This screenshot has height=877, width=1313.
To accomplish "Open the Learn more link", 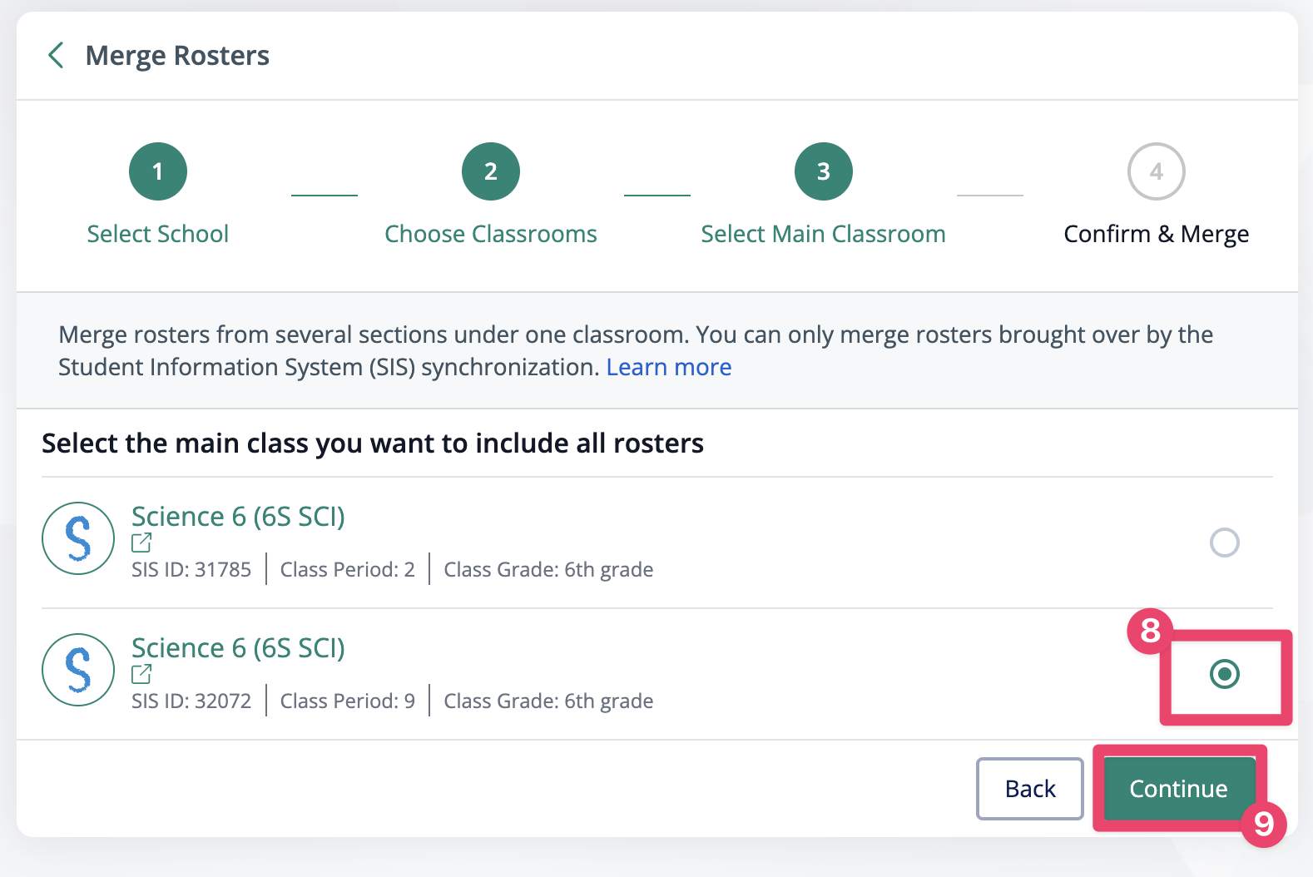I will [x=668, y=367].
